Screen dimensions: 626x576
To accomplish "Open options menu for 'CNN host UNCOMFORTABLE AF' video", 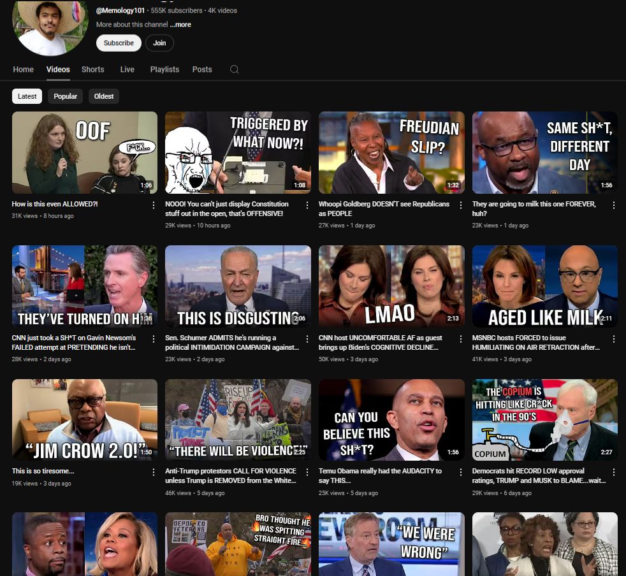I will (461, 339).
